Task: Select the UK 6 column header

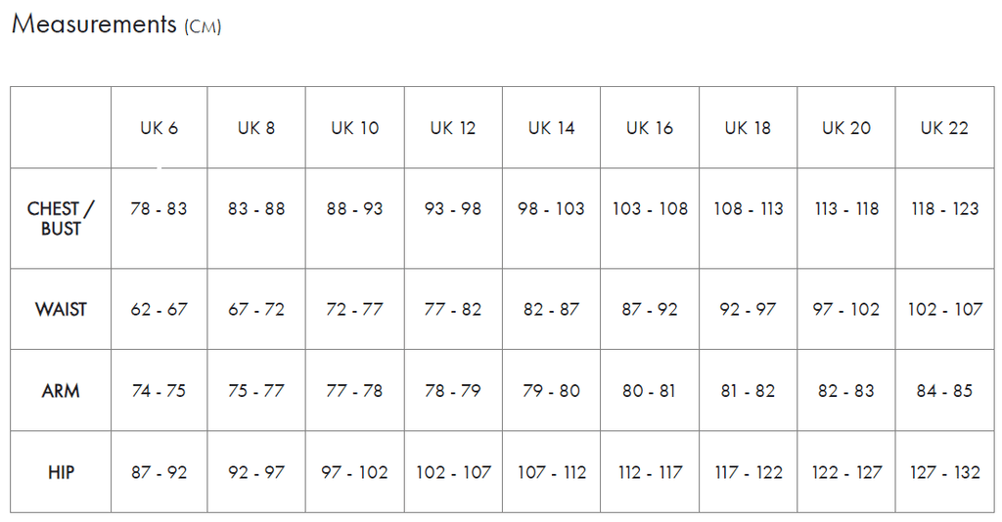Action: [x=159, y=128]
